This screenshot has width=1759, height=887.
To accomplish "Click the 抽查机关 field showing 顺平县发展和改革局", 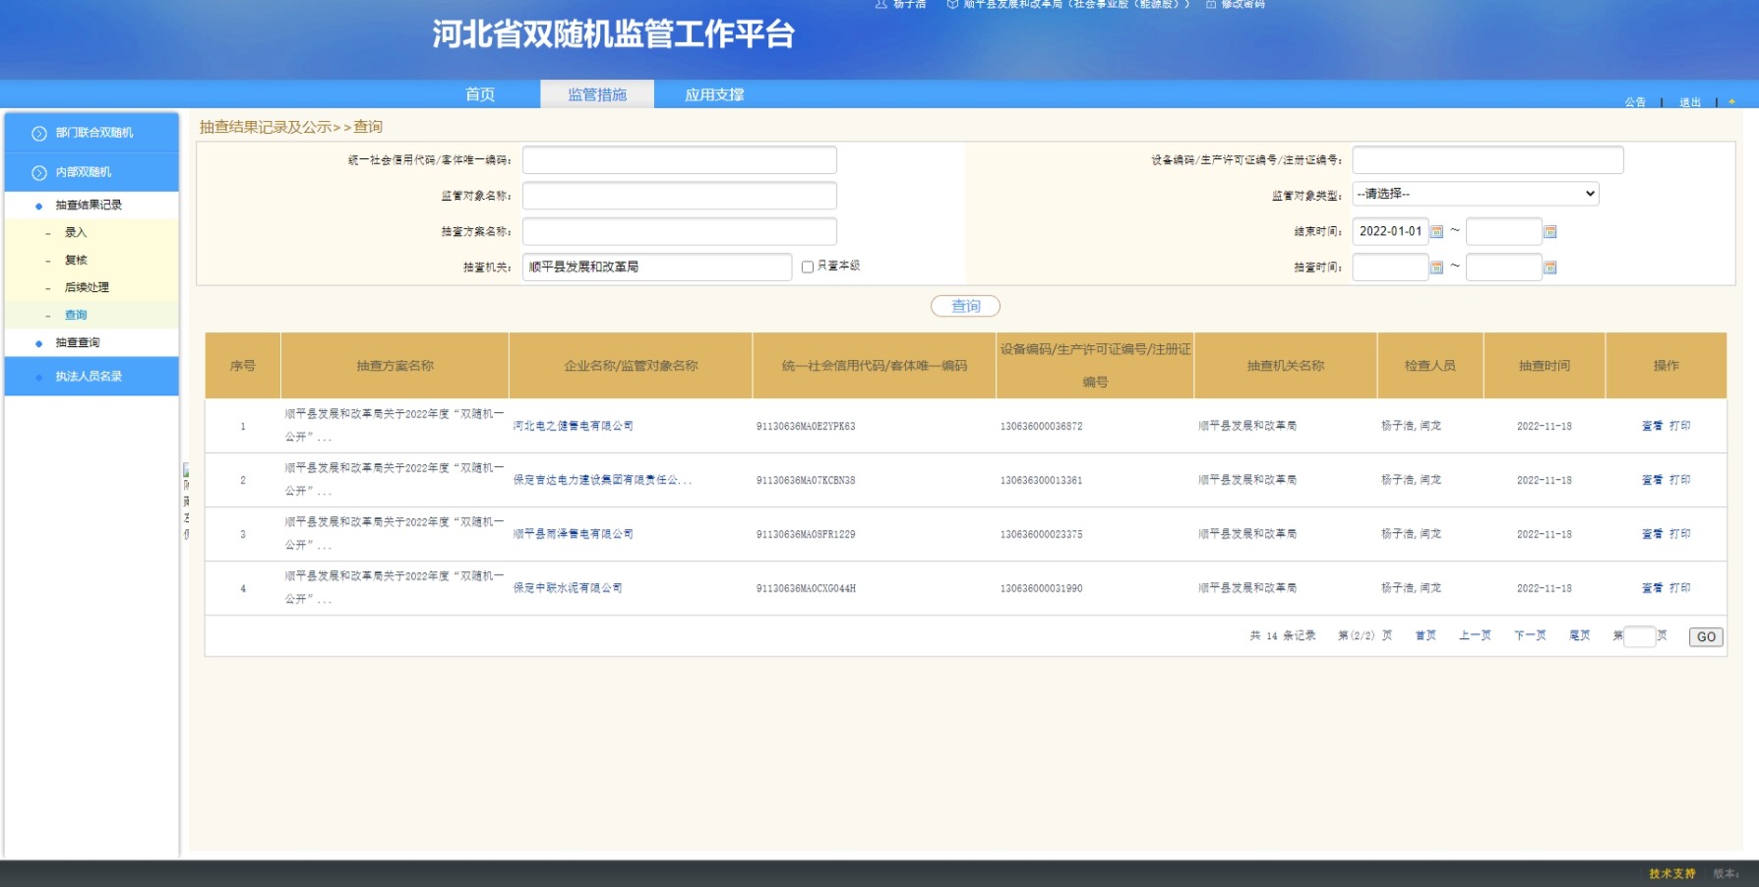I will [x=657, y=266].
